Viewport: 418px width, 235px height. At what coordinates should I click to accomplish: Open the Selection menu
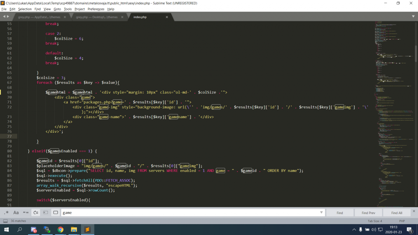point(25,9)
